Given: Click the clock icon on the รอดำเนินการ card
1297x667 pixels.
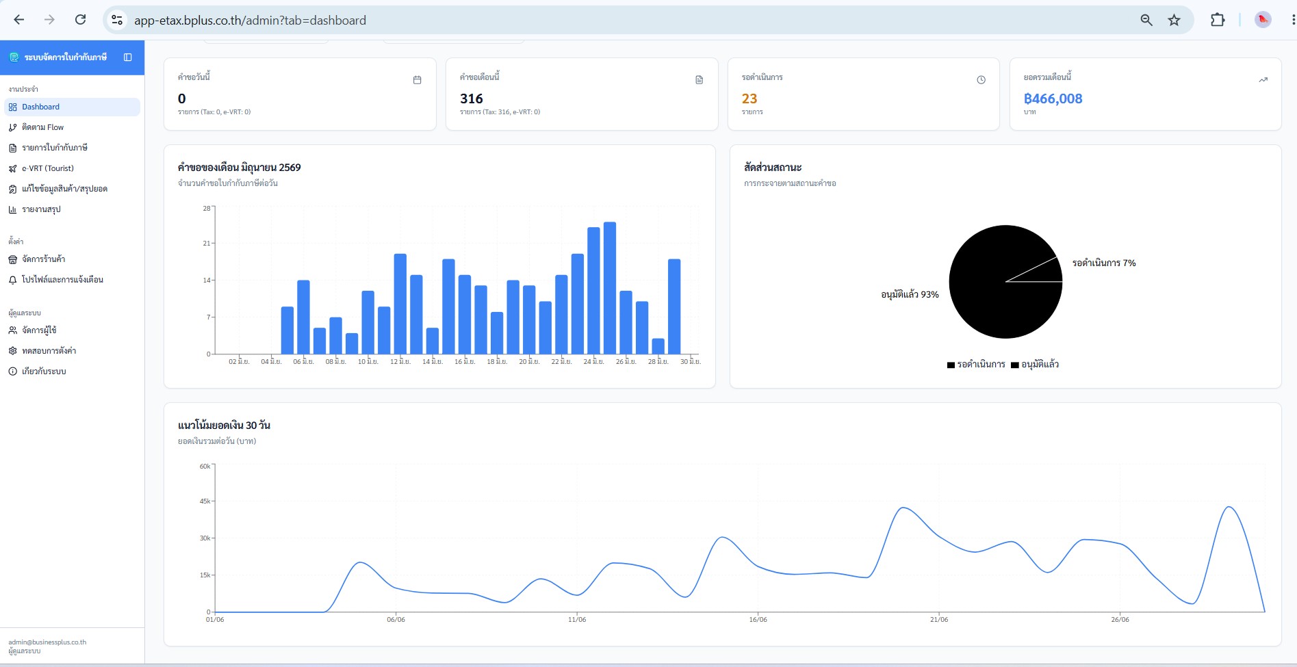Looking at the screenshot, I should (x=981, y=80).
